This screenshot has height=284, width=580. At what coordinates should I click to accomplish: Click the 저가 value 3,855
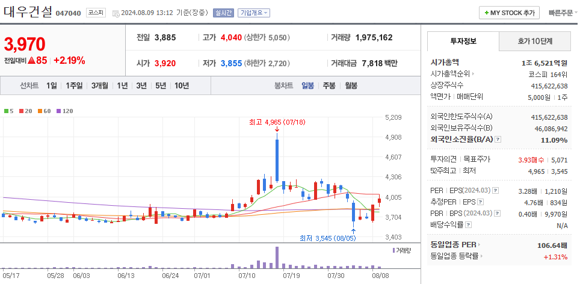(x=231, y=63)
